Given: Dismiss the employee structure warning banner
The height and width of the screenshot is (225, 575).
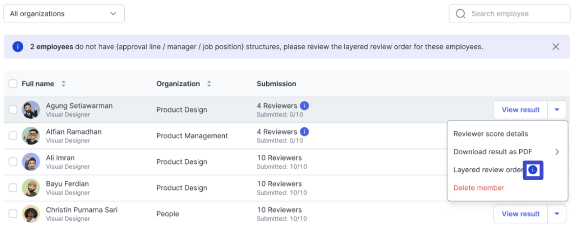Looking at the screenshot, I should [x=556, y=47].
